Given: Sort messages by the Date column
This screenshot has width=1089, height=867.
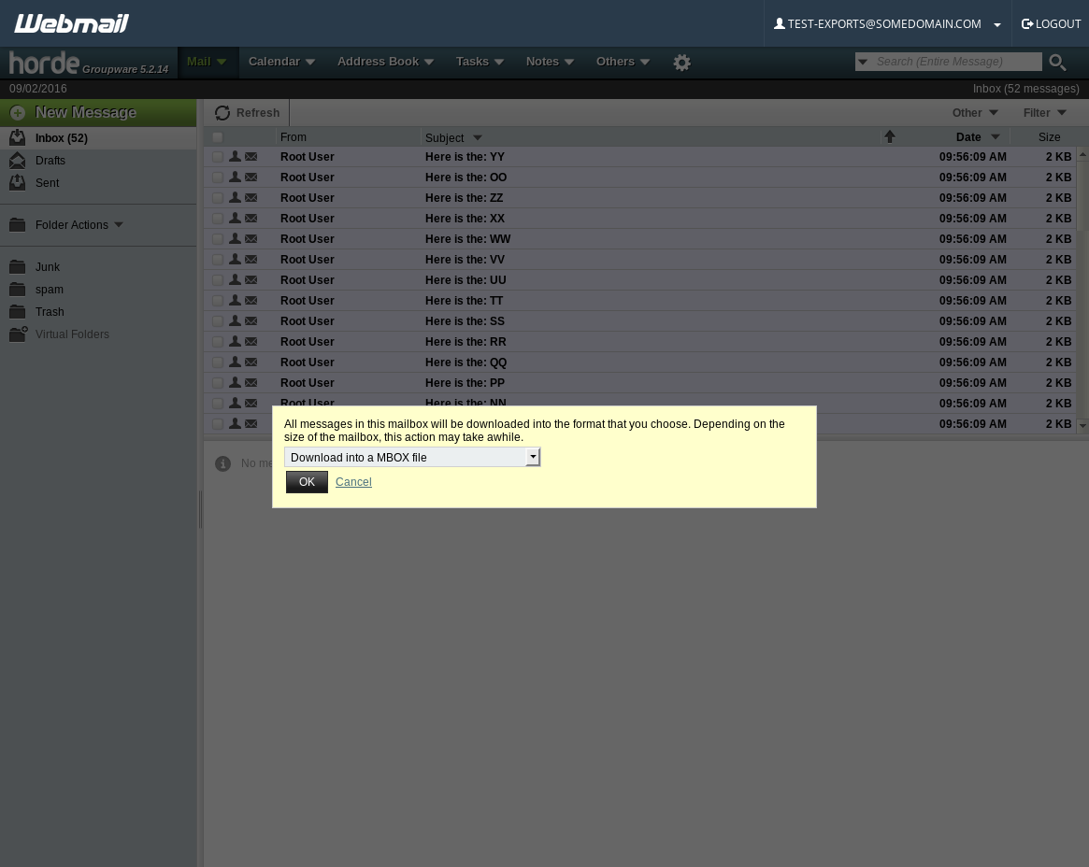Looking at the screenshot, I should click(968, 136).
